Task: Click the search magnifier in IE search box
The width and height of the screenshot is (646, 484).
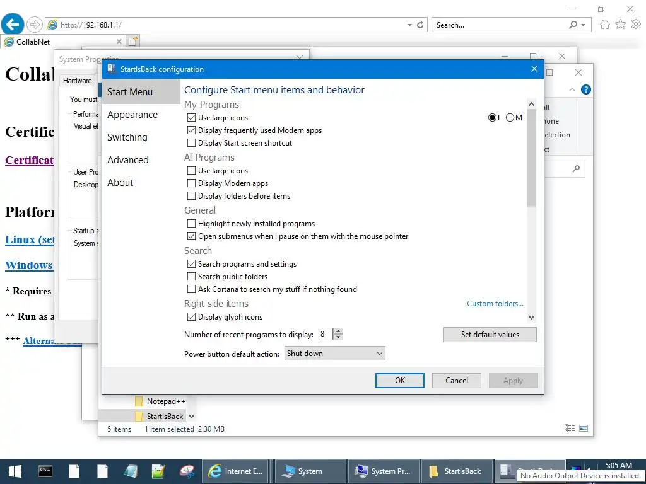Action: point(573,25)
